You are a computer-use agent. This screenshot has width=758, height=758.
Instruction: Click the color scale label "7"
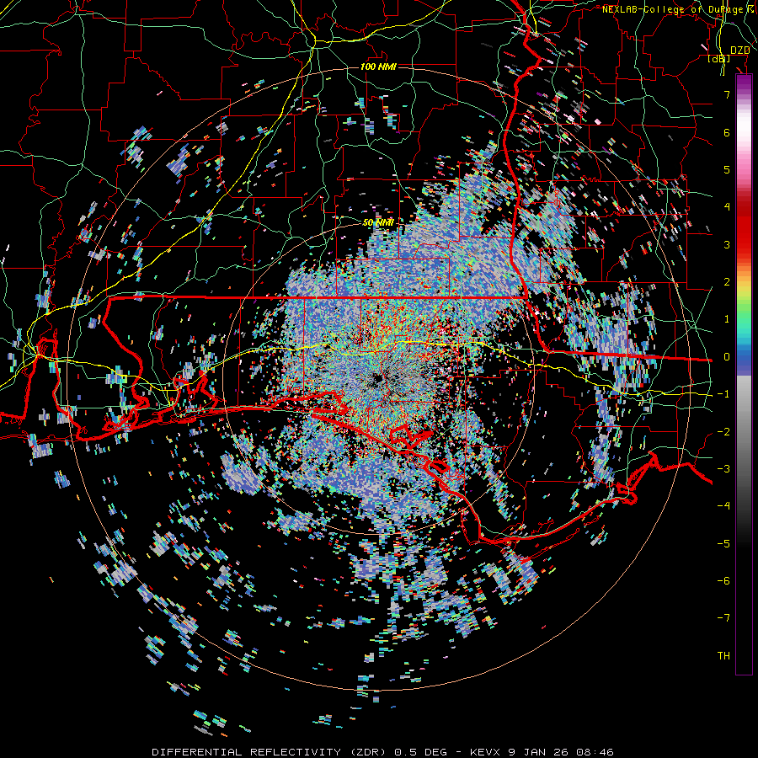(x=727, y=94)
